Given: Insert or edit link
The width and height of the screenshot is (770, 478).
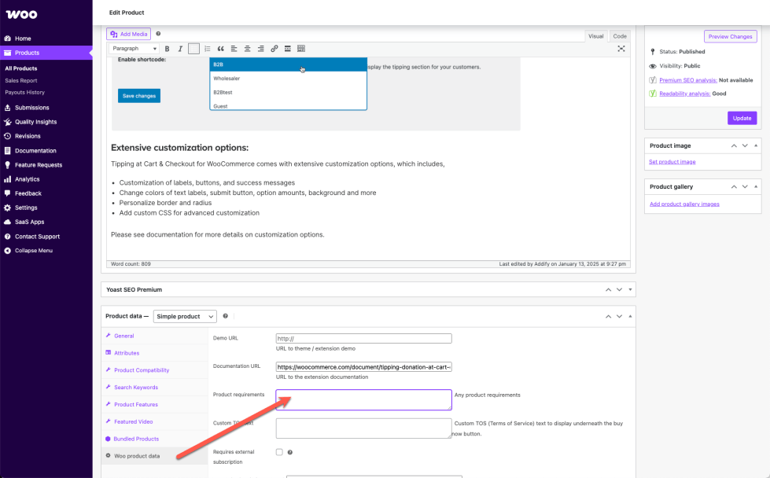Looking at the screenshot, I should click(x=274, y=49).
